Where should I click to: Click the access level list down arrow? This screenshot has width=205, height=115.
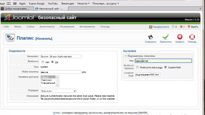pos(57,85)
